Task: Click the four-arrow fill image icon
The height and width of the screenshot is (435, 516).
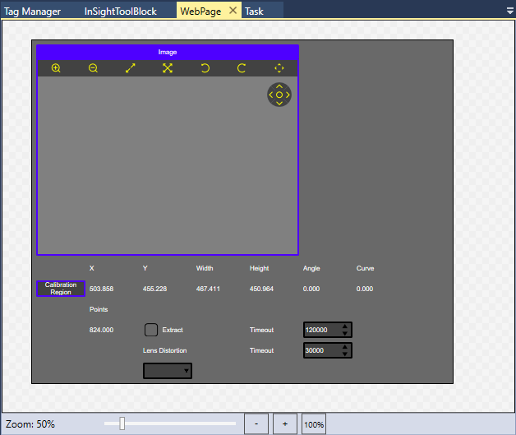Action: (x=168, y=68)
